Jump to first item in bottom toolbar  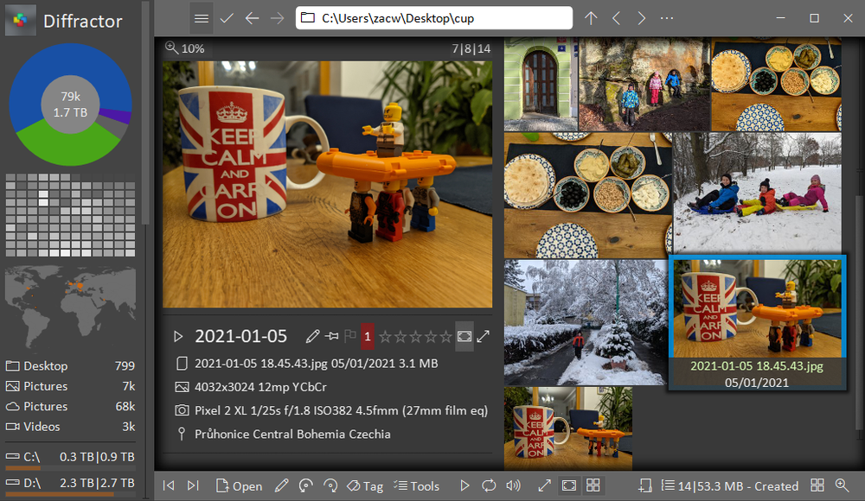169,485
